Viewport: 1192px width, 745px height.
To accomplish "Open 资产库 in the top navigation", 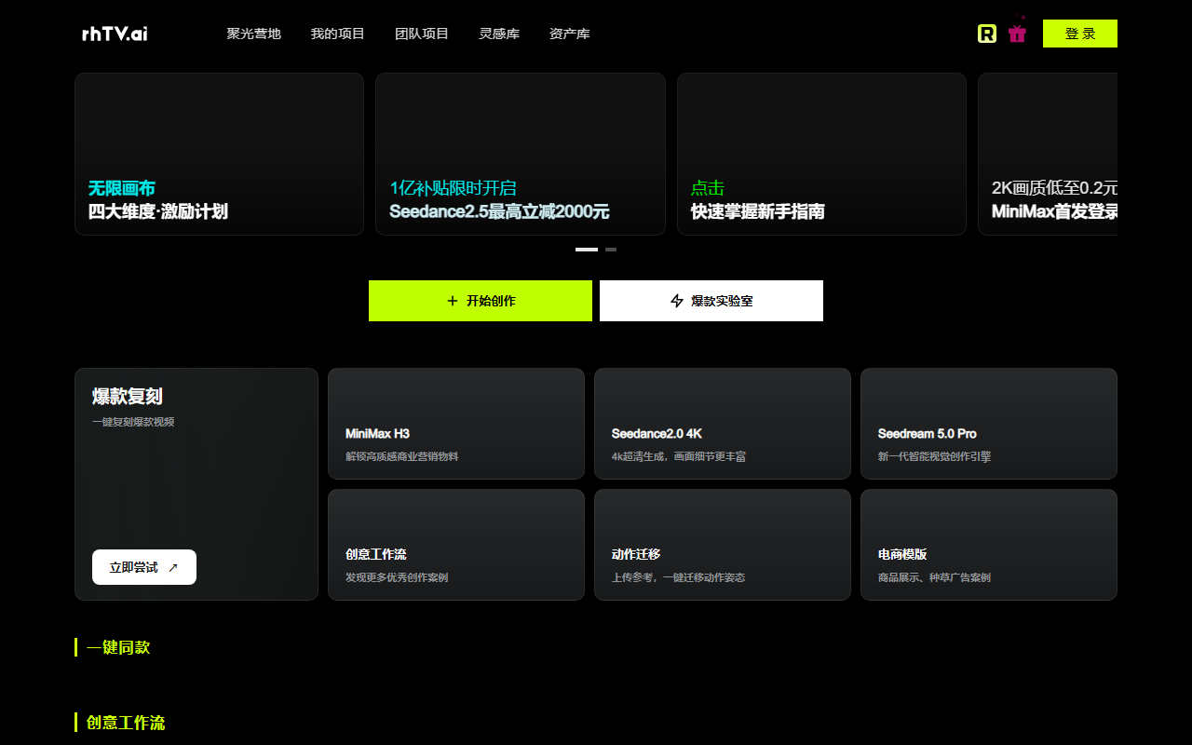I will [570, 34].
